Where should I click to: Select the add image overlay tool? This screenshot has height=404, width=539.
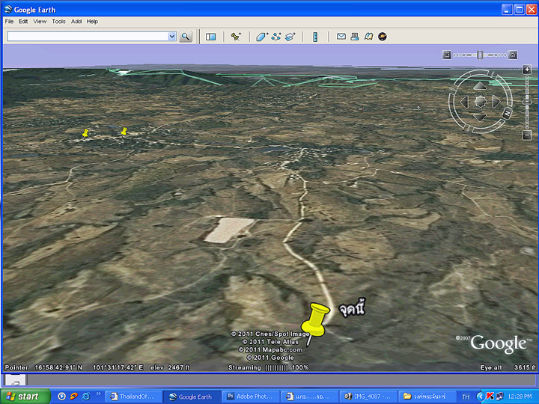click(x=290, y=36)
